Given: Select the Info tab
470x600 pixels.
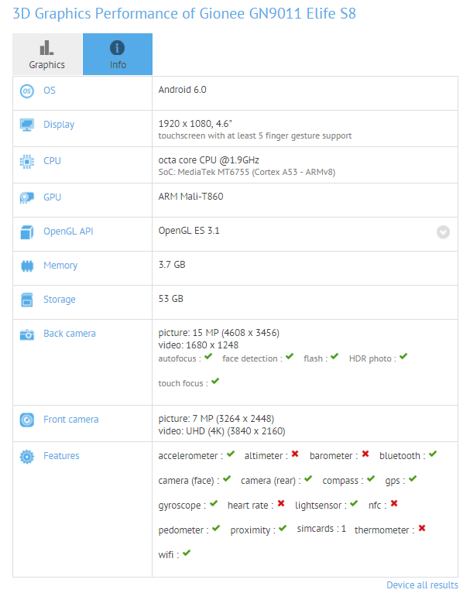Looking at the screenshot, I should (x=118, y=54).
